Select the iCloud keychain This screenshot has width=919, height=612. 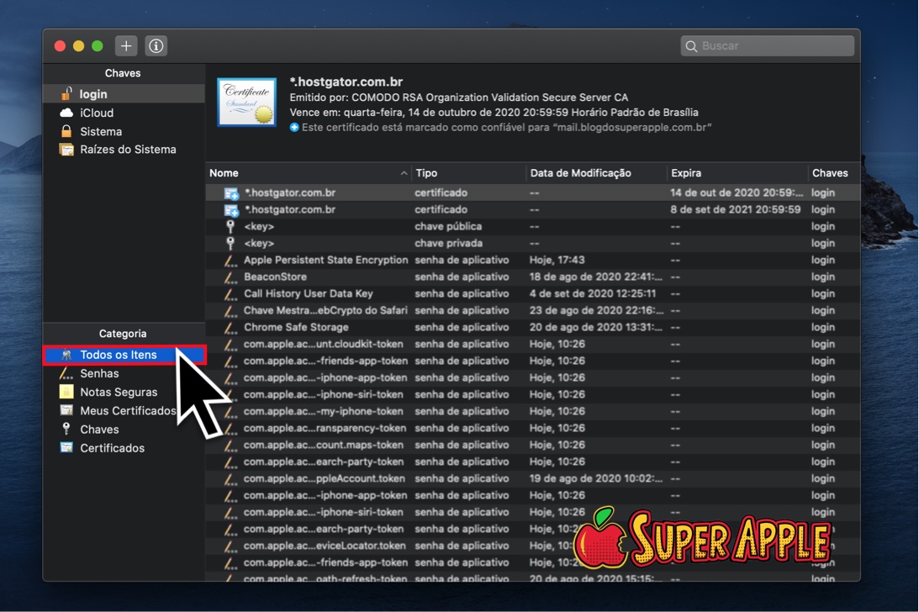pyautogui.click(x=96, y=113)
